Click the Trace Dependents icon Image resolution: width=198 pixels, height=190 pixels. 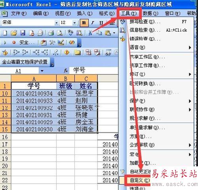pos(36,52)
